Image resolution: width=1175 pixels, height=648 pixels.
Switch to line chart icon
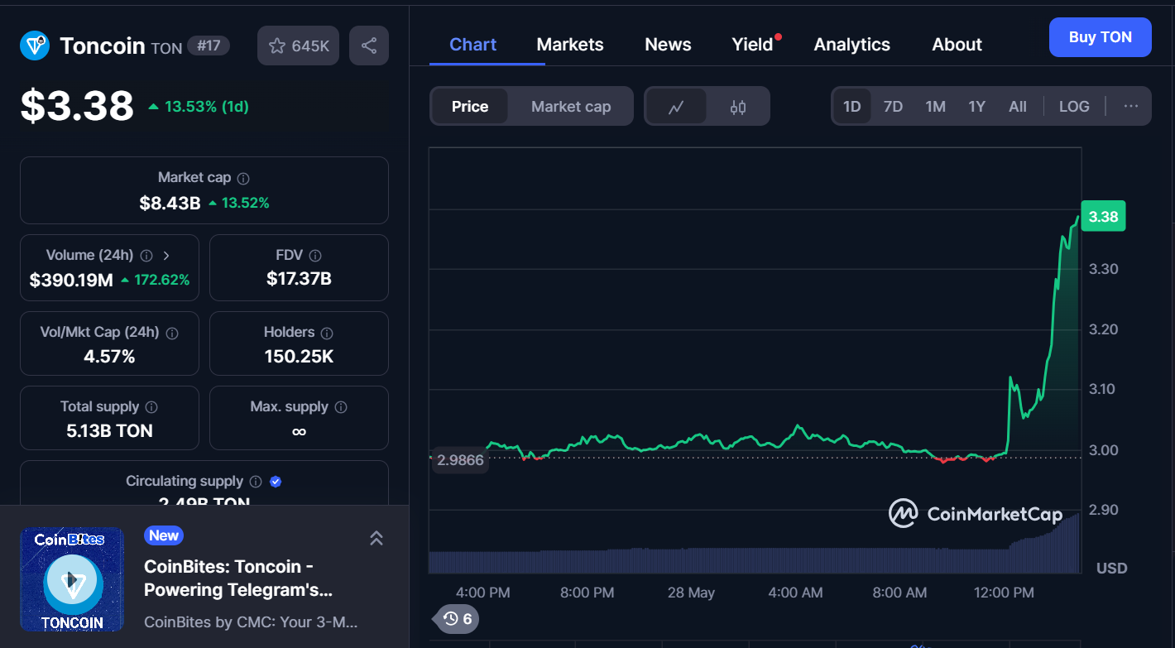(676, 107)
